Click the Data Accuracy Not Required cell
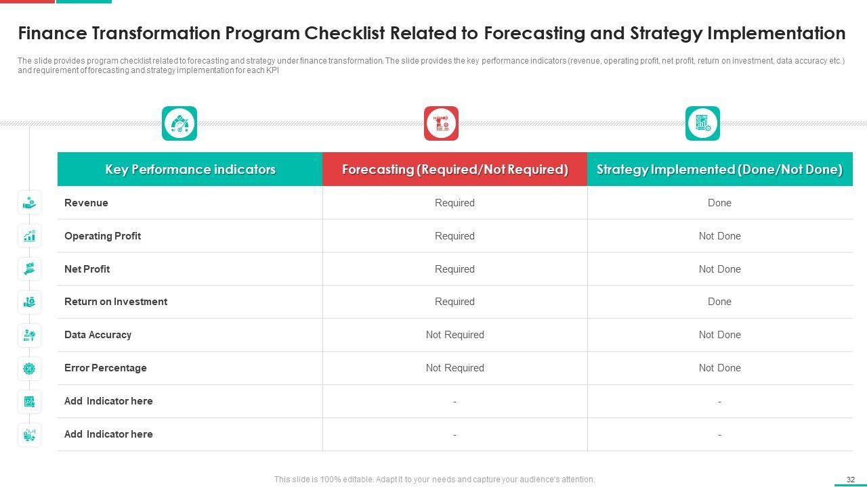Image resolution: width=867 pixels, height=487 pixels. 454,335
